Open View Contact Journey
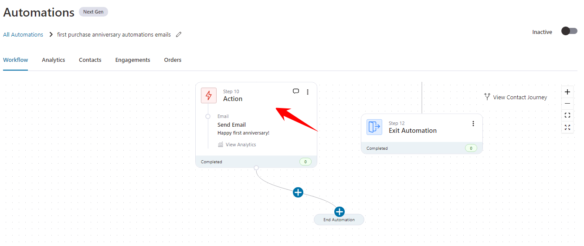 (516, 98)
